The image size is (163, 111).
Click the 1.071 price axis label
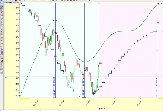coord(17,55)
